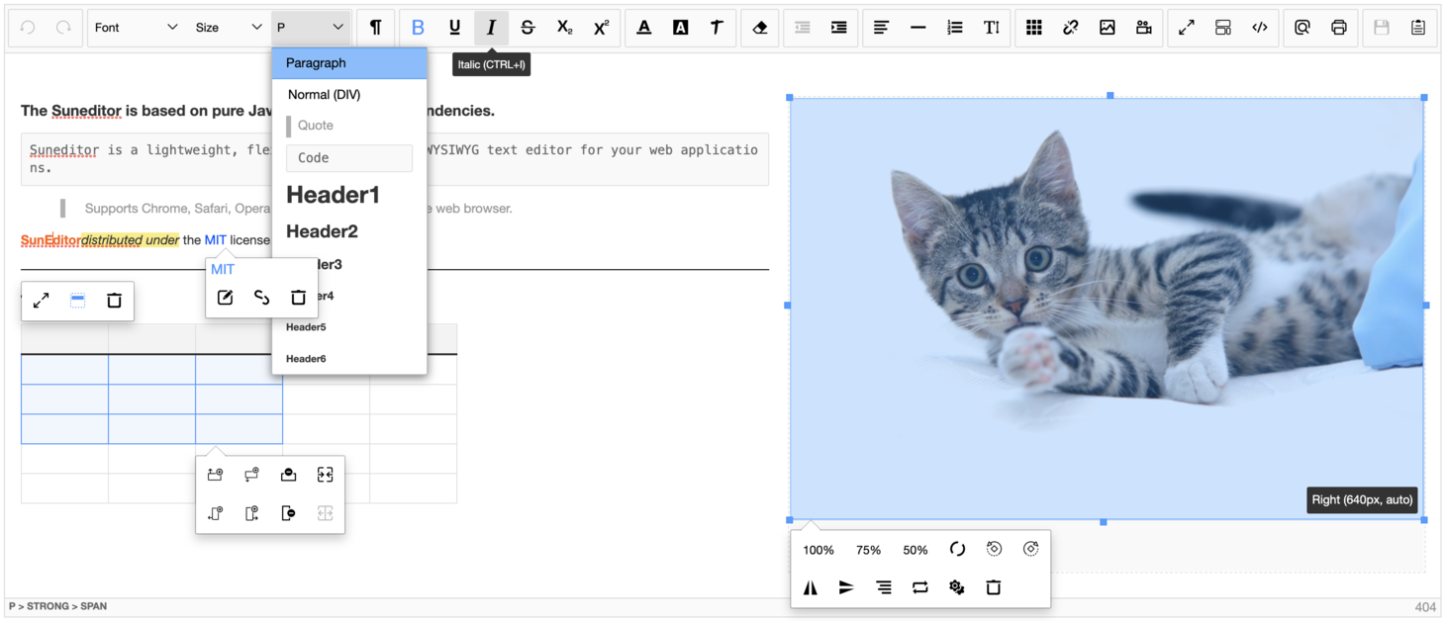Open the insert table grid
The image size is (1446, 621).
point(1034,28)
